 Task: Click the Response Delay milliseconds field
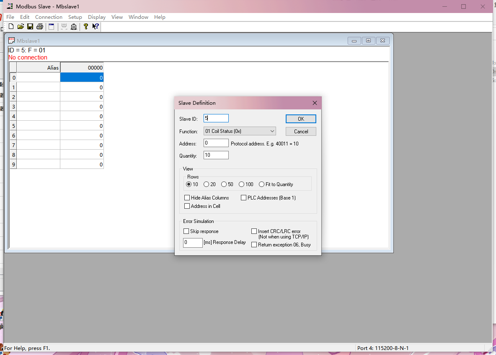(x=193, y=242)
